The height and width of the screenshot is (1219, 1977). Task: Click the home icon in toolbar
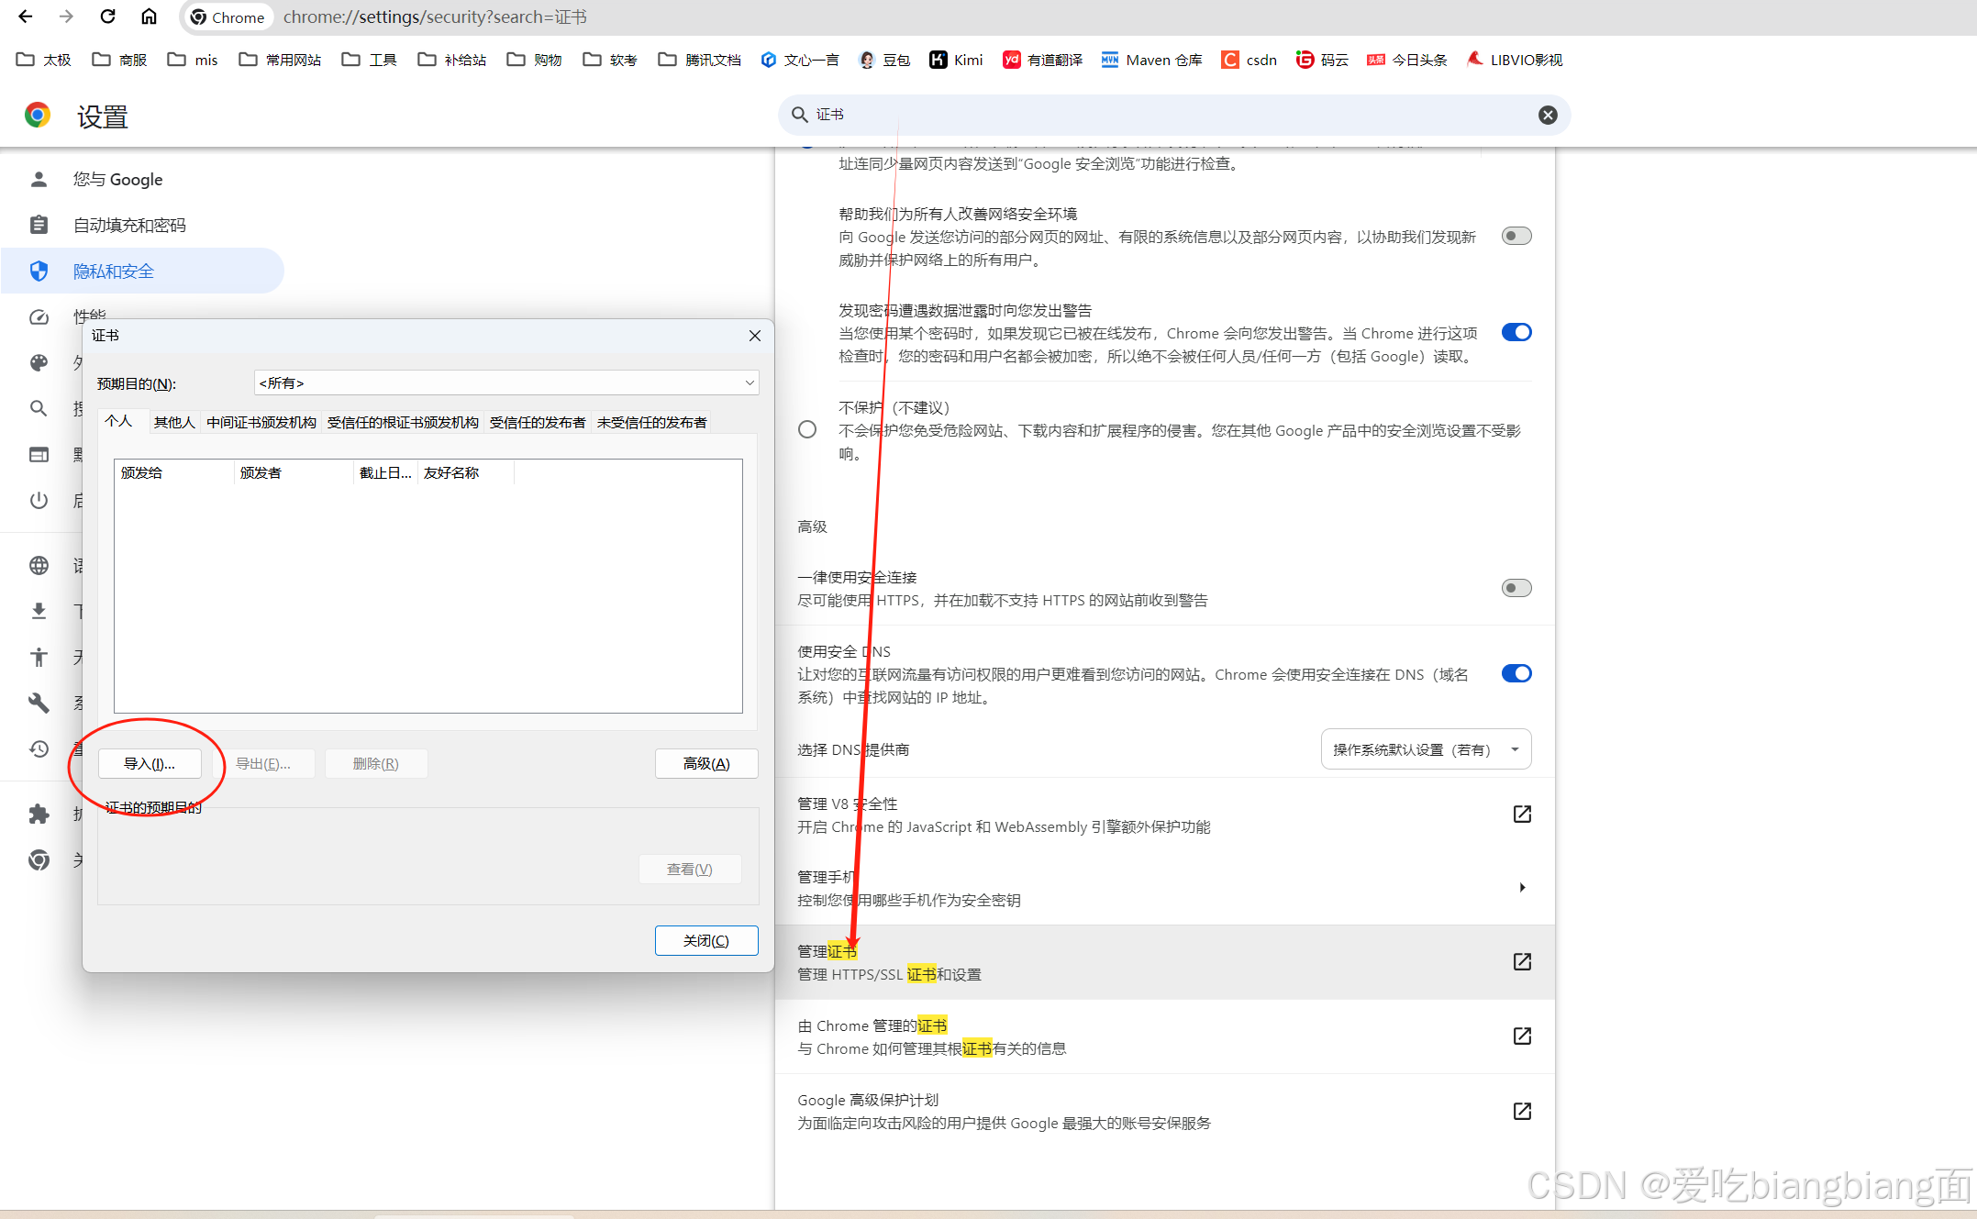tap(149, 17)
